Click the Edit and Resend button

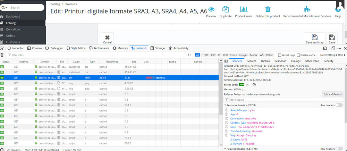pyautogui.click(x=332, y=94)
